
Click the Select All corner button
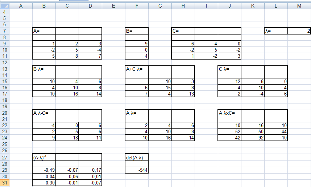point(5,6)
